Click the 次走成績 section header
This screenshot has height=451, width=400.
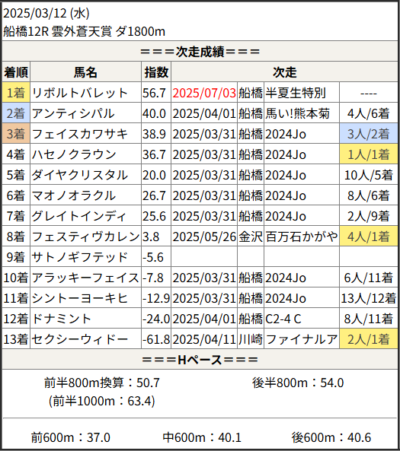[200, 52]
